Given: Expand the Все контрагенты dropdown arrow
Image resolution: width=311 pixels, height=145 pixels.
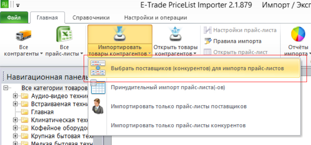Looking at the screenshot, I should tap(41, 54).
